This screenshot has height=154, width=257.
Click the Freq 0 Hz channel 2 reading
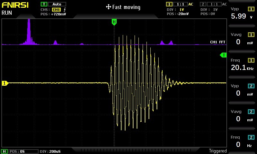tap(244, 144)
